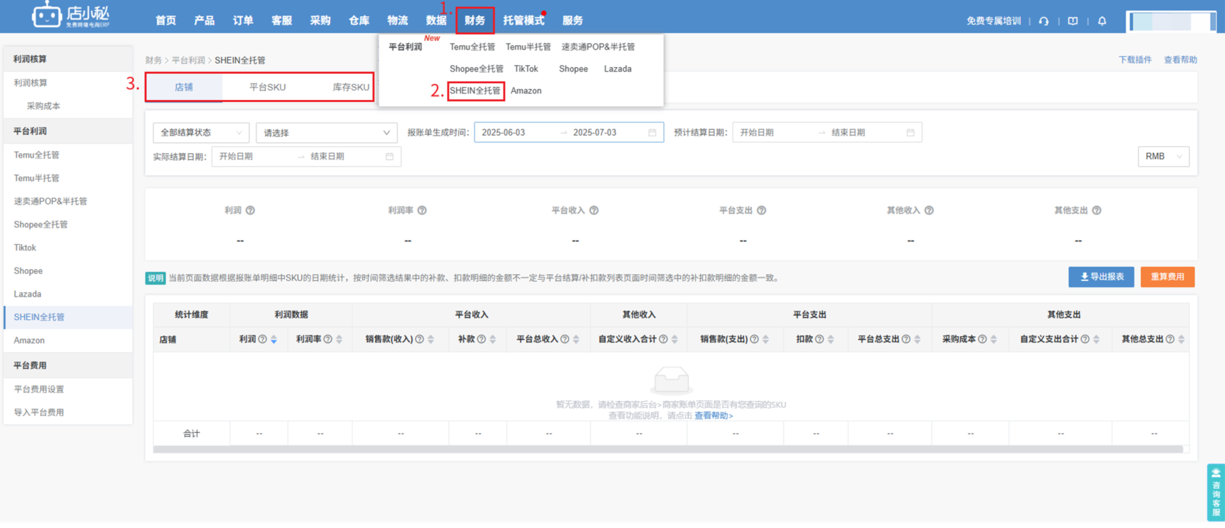Open the 查看帮助> link in empty table
Image resolution: width=1225 pixels, height=528 pixels.
713,415
